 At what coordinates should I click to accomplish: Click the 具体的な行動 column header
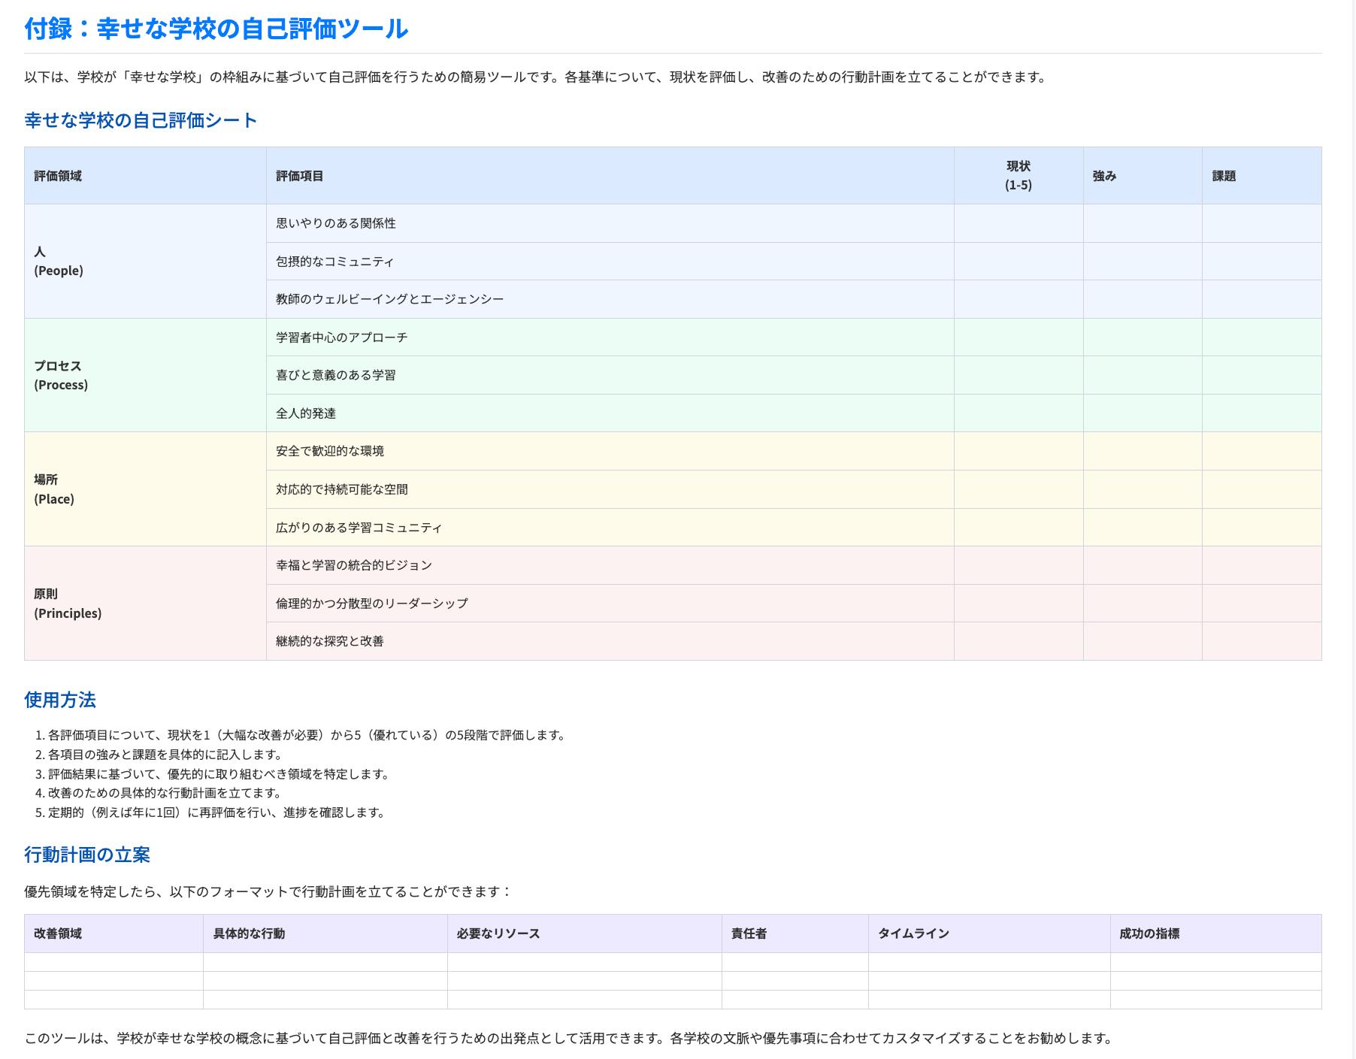tap(325, 933)
